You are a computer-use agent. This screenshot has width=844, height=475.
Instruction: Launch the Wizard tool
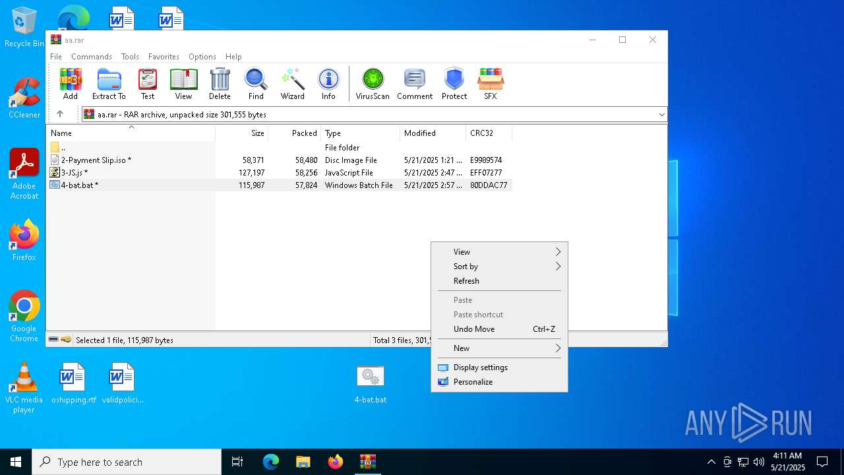click(x=292, y=84)
